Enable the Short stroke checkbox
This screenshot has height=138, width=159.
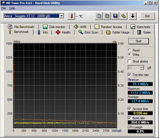(129, 62)
